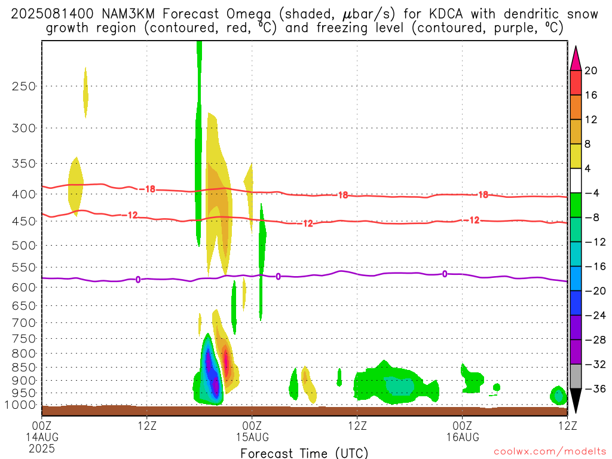Choose the bright green -4 to -8 colorbar swatch
612x459 pixels.
click(576, 205)
